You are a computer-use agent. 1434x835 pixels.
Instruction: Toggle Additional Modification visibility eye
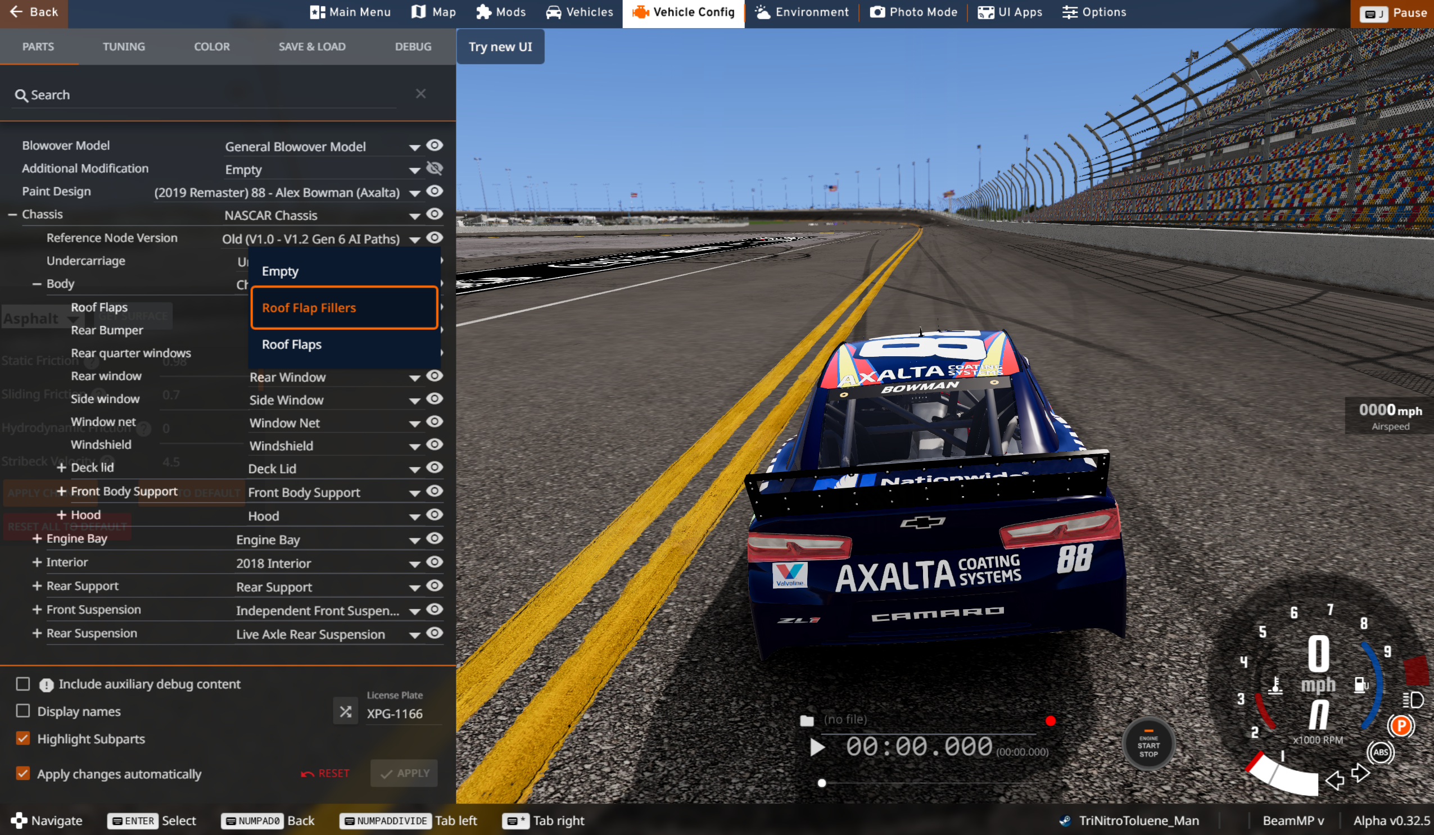click(x=434, y=169)
